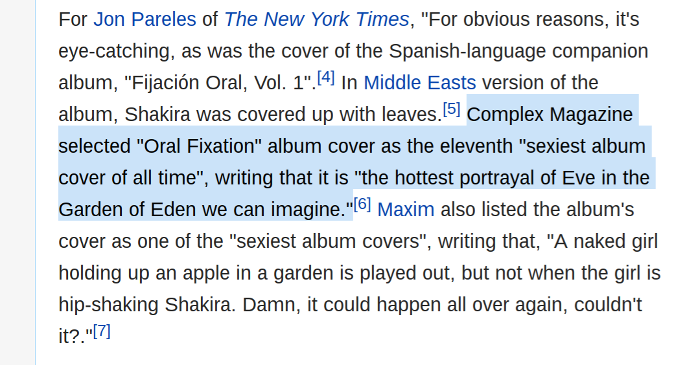Open the Jon Pareles link
This screenshot has height=365, width=676.
coord(145,19)
